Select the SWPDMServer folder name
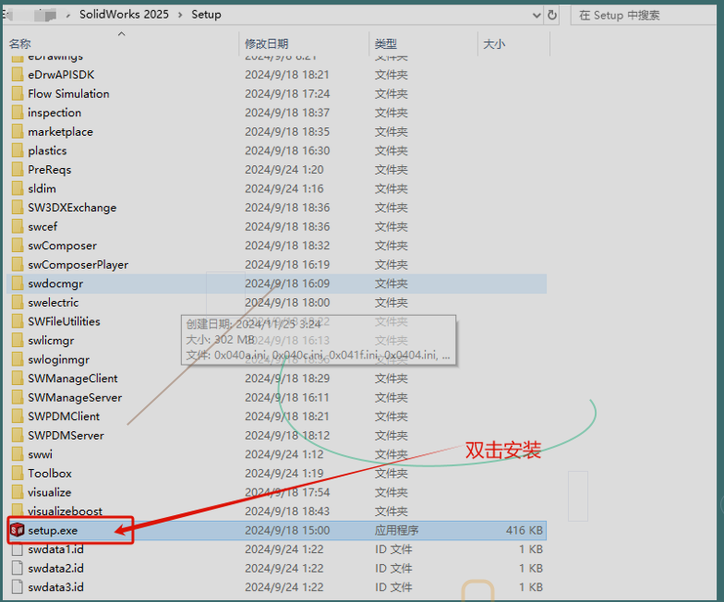The width and height of the screenshot is (724, 602). [66, 436]
